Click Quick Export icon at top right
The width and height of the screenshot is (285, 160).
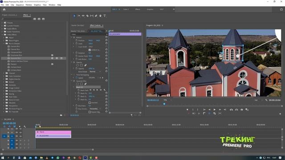(x=281, y=9)
